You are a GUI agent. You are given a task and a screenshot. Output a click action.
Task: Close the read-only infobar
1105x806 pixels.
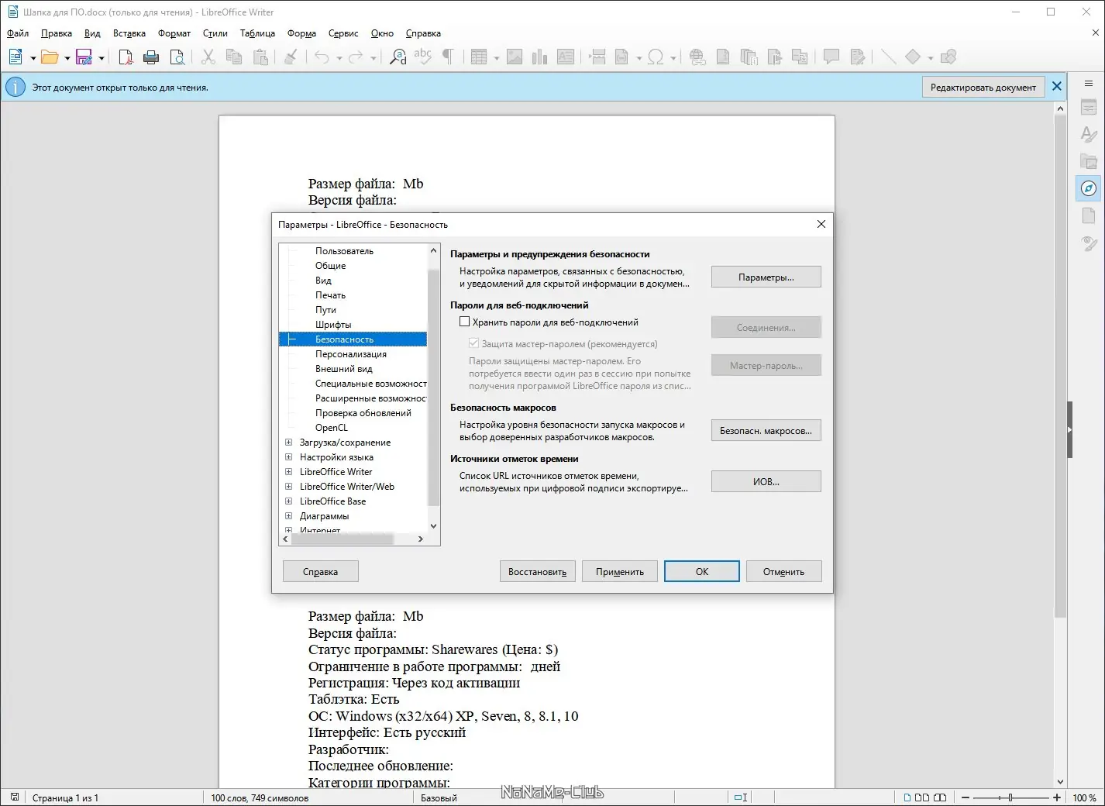tap(1057, 87)
